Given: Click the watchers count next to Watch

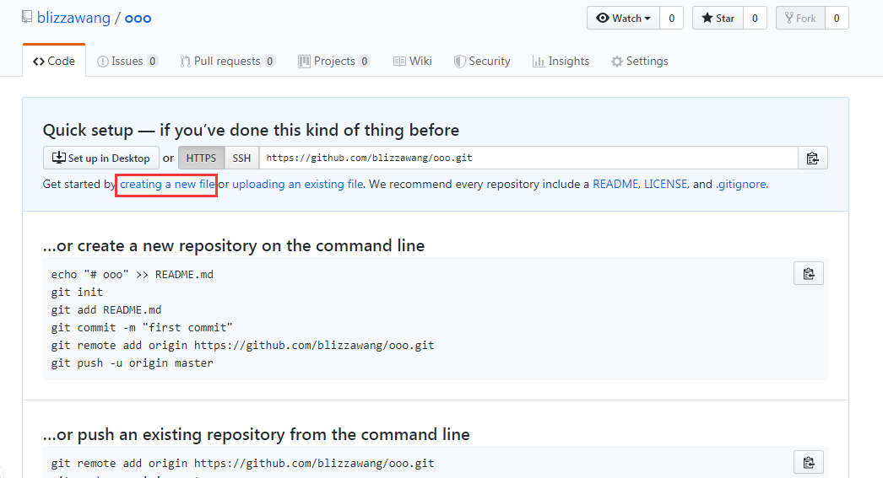Looking at the screenshot, I should click(671, 18).
